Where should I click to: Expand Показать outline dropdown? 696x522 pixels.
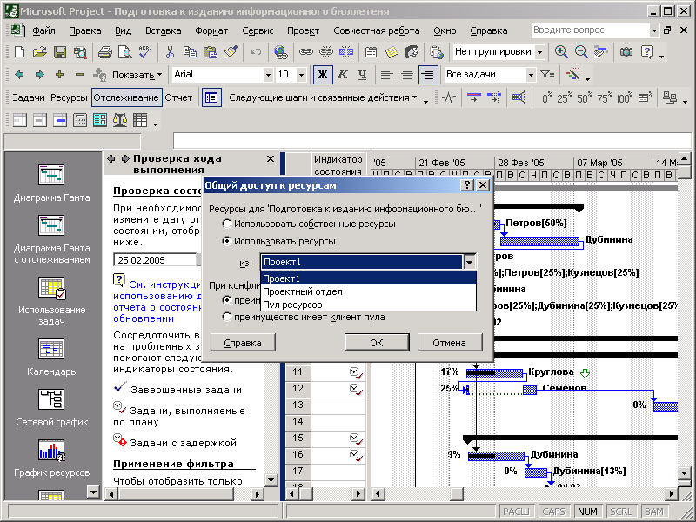[137, 75]
